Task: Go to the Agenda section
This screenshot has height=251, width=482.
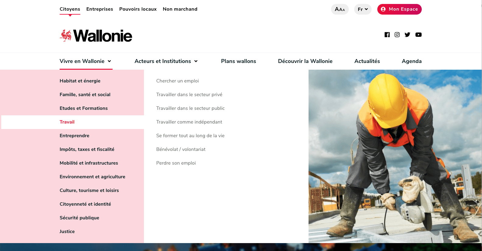Action: pos(411,61)
